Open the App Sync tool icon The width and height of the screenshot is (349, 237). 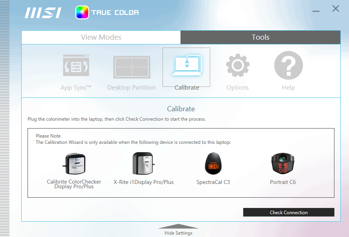[76, 66]
